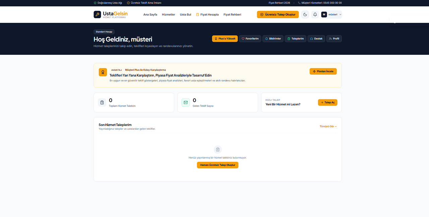Follow the Tümünü Gör link
This screenshot has height=217, width=429.
point(328,126)
